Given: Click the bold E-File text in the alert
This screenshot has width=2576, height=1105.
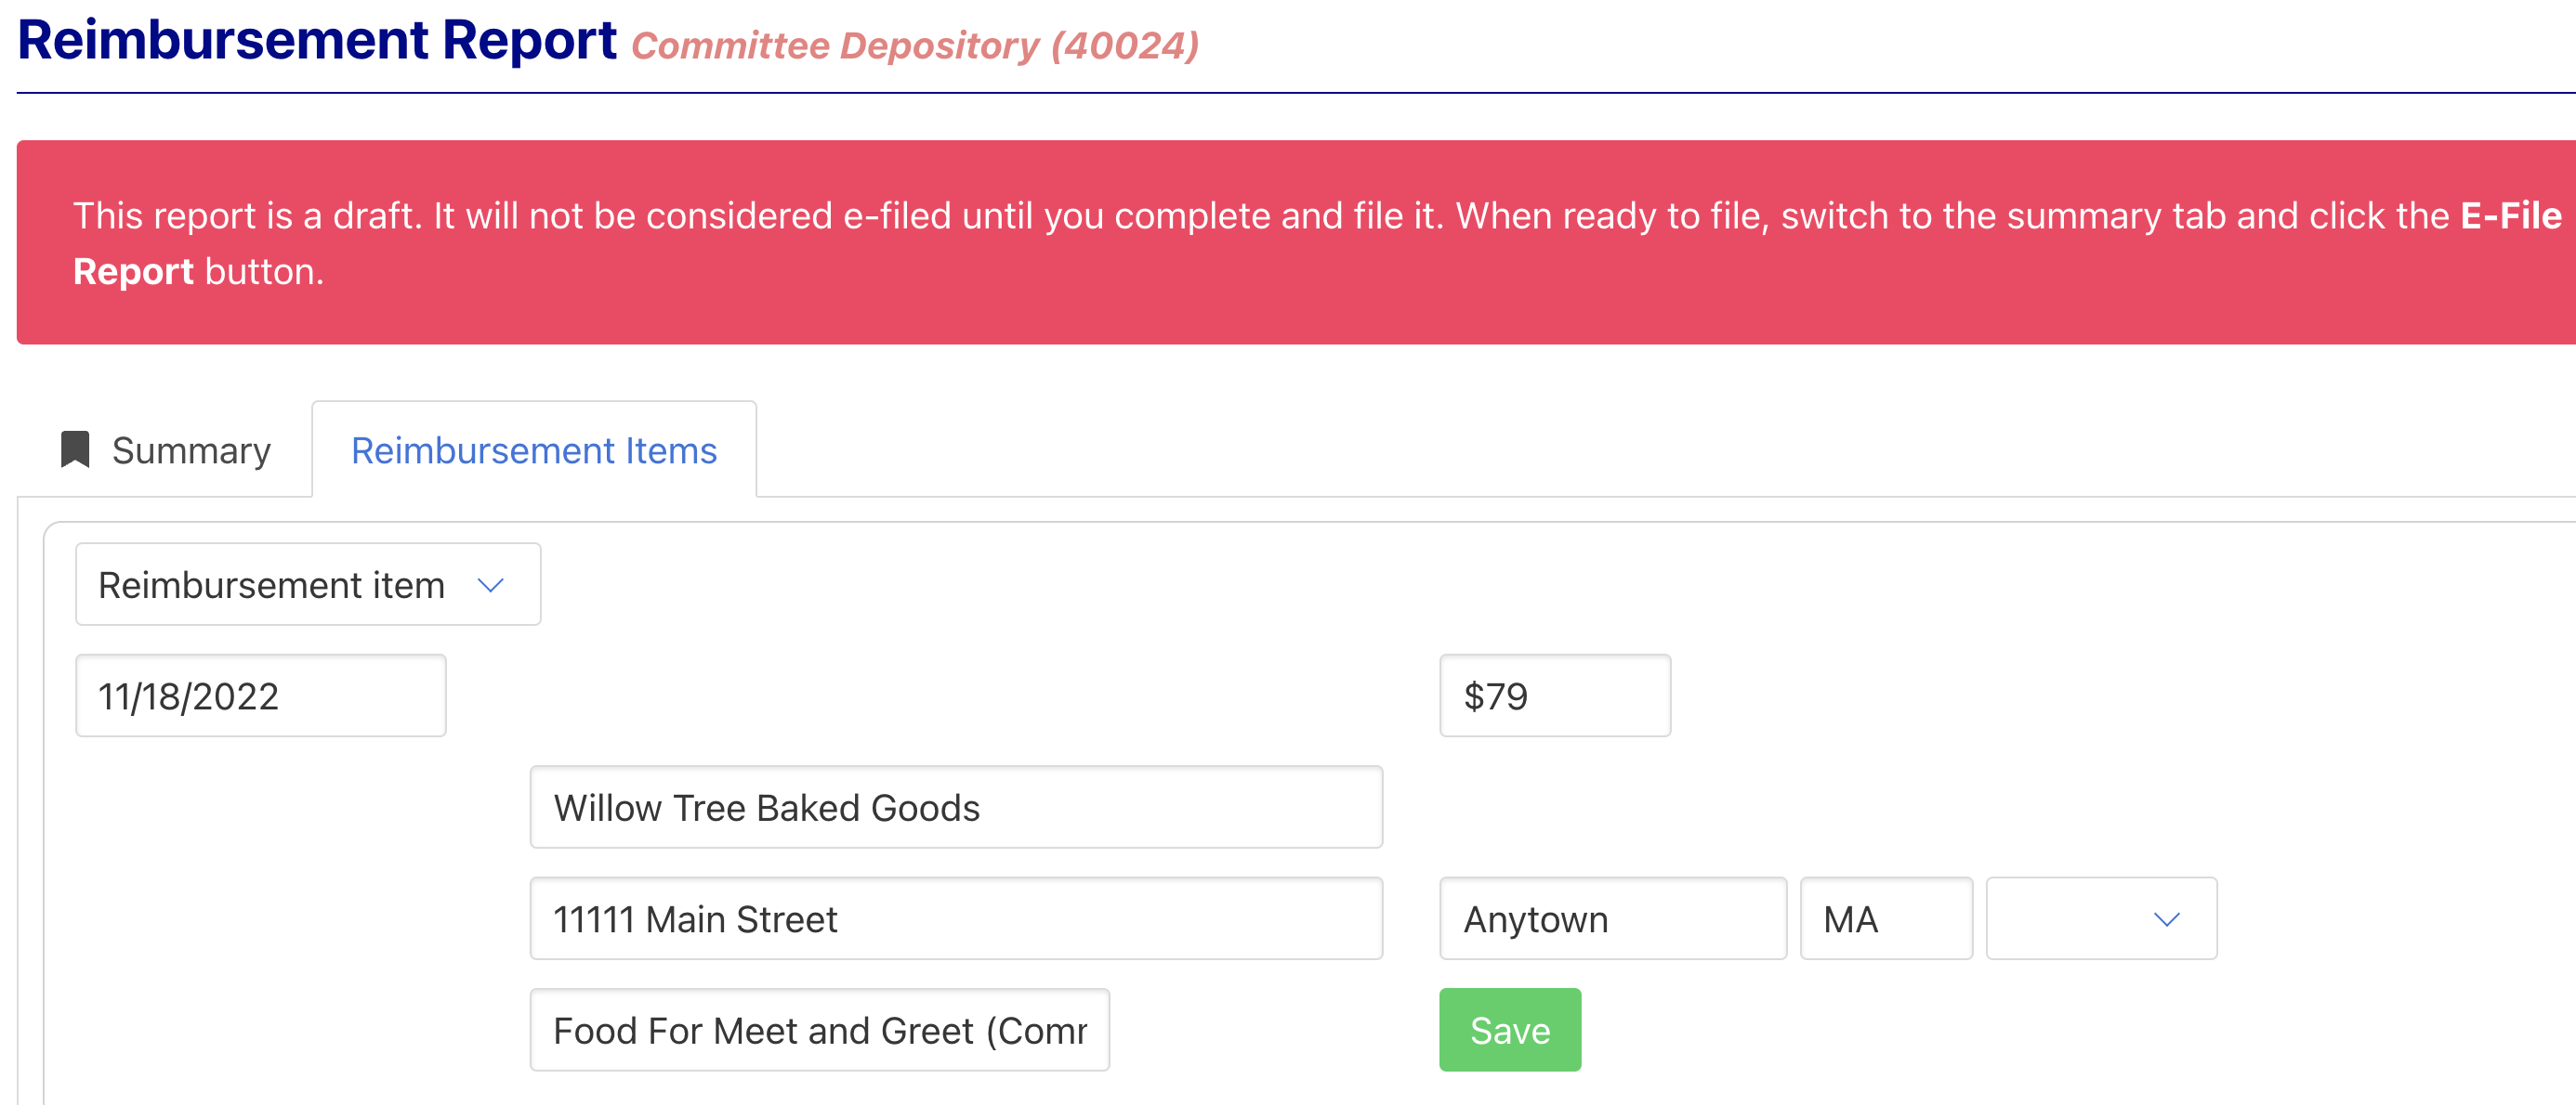Looking at the screenshot, I should [2510, 215].
